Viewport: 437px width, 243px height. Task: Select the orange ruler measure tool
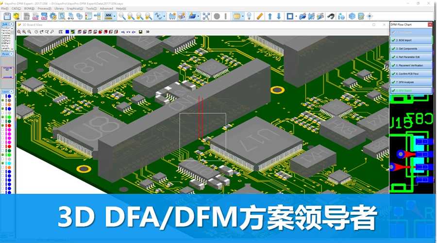point(260,16)
